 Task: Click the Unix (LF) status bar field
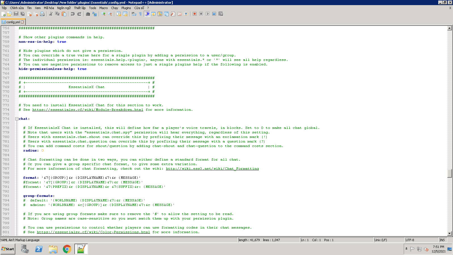[389, 240]
